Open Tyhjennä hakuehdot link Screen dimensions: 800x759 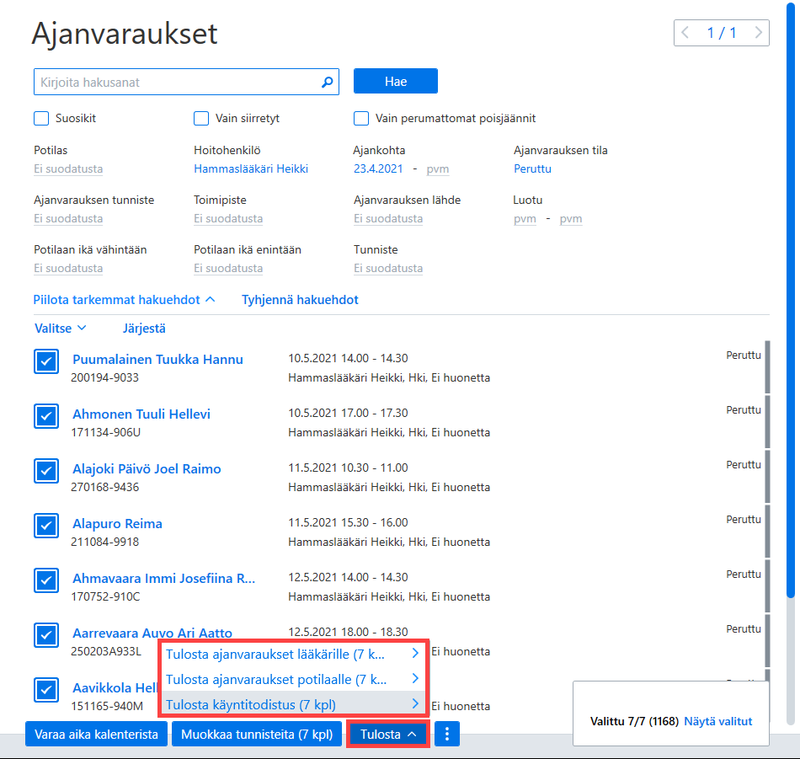tap(300, 300)
